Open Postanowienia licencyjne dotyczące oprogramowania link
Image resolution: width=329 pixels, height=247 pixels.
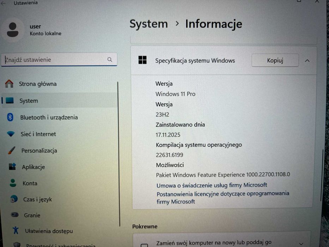click(223, 198)
